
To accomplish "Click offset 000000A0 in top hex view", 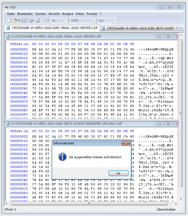I will point(19,93).
